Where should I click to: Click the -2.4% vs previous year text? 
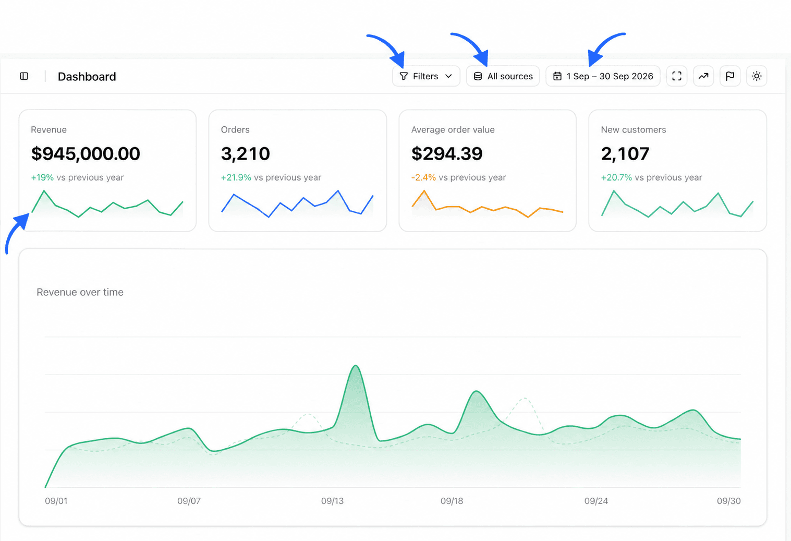(459, 177)
